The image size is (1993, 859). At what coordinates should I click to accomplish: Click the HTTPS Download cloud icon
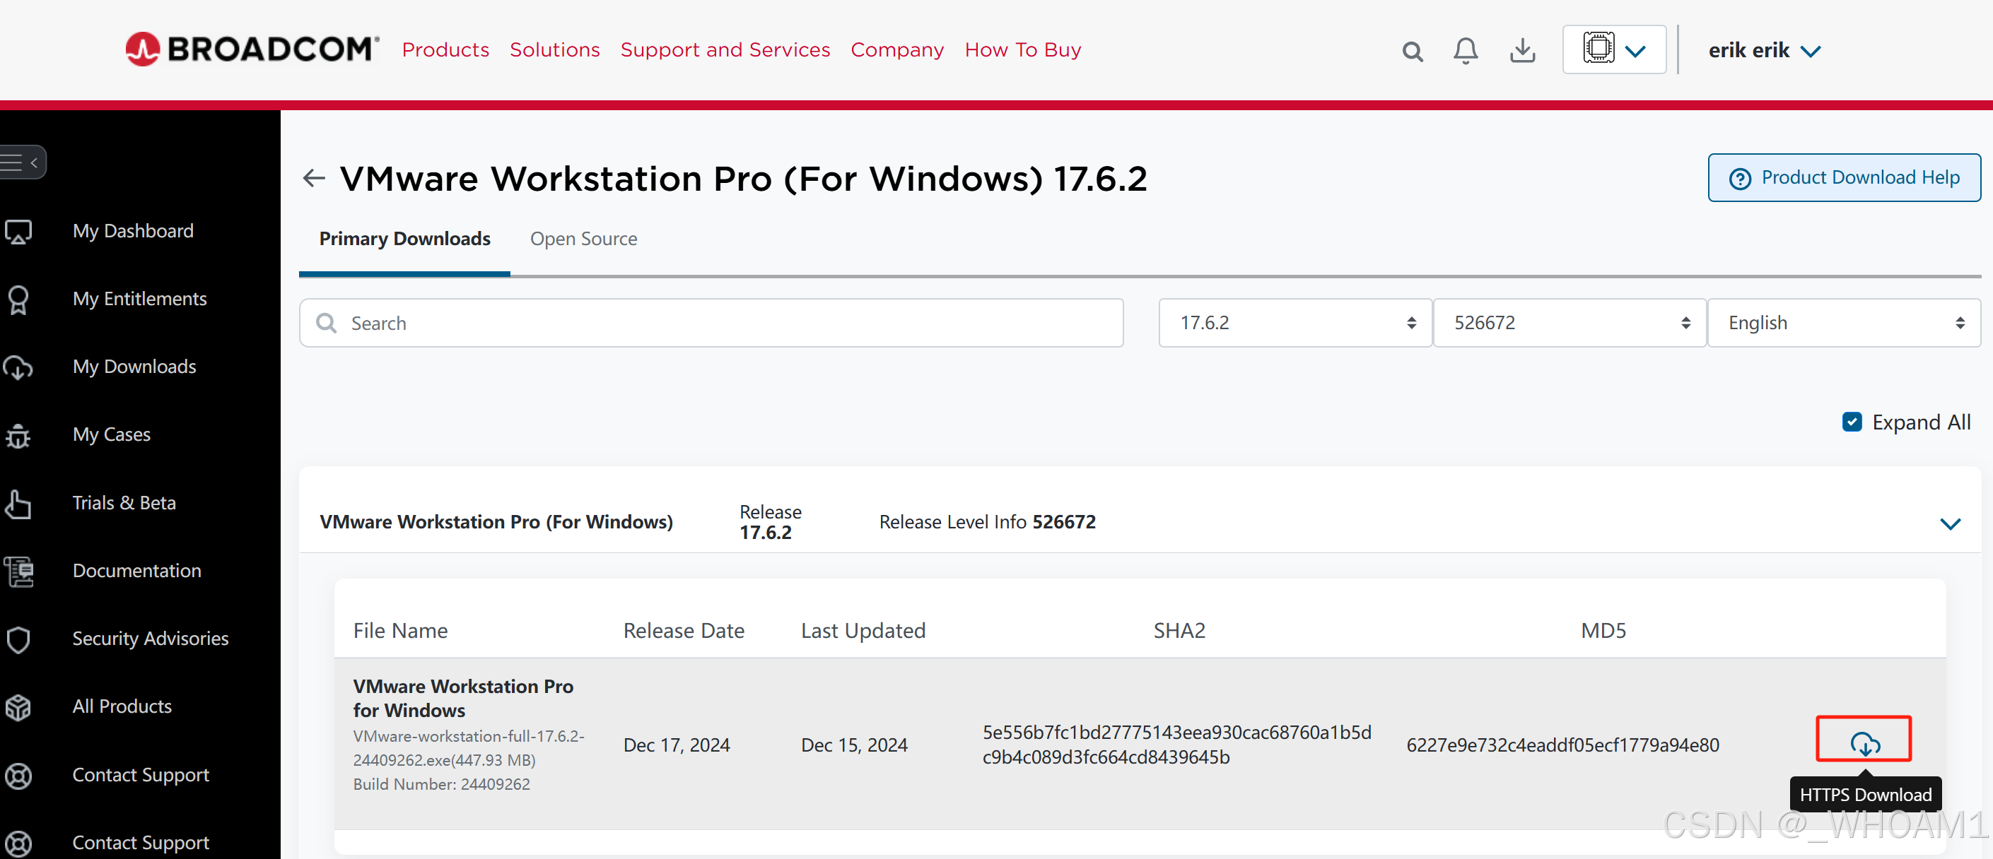pos(1864,742)
